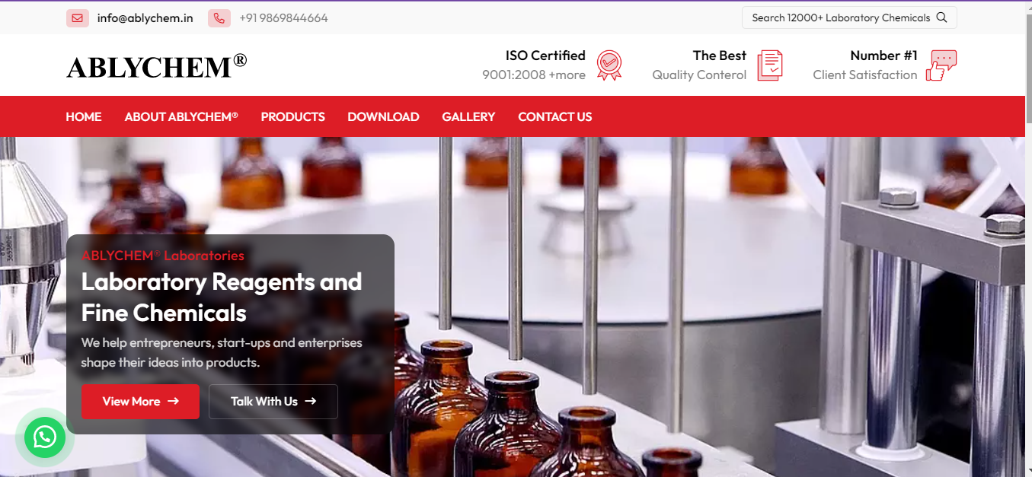Click the red envelope email icon
This screenshot has height=477, width=1032.
78,18
